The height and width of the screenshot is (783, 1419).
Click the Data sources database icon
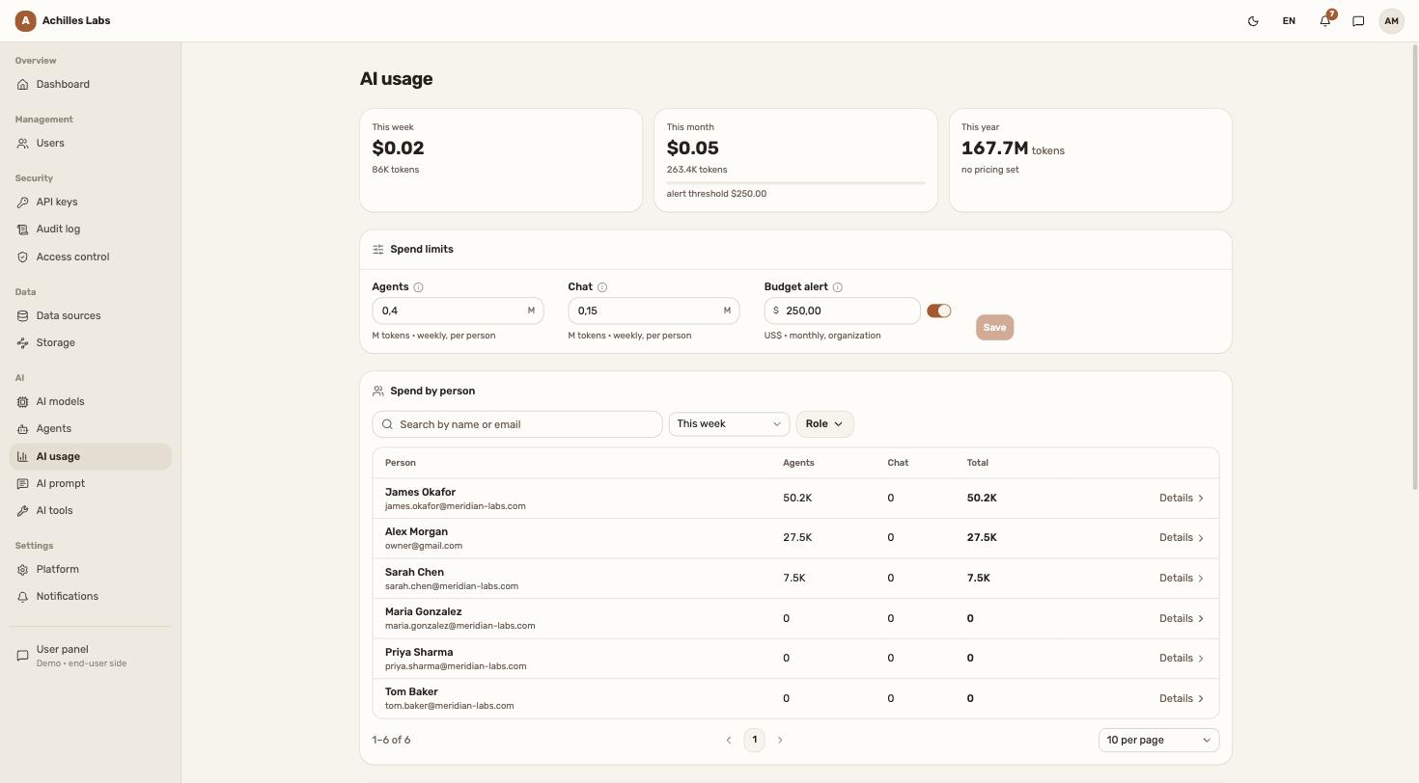[22, 315]
